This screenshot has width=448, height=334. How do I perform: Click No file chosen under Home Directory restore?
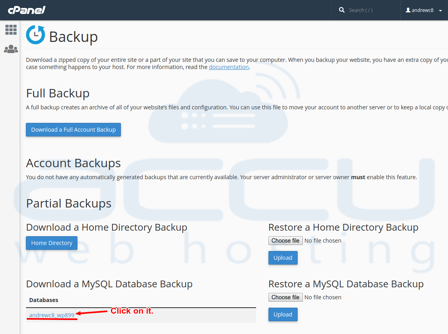[323, 241]
